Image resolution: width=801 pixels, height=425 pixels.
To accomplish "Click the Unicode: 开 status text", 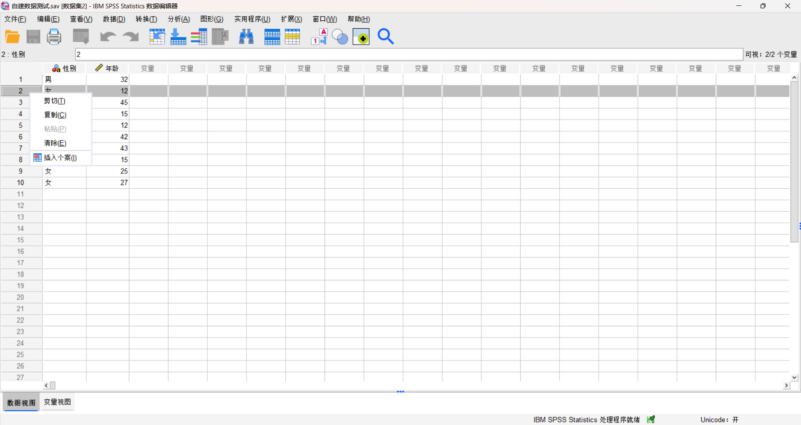I will pyautogui.click(x=719, y=420).
